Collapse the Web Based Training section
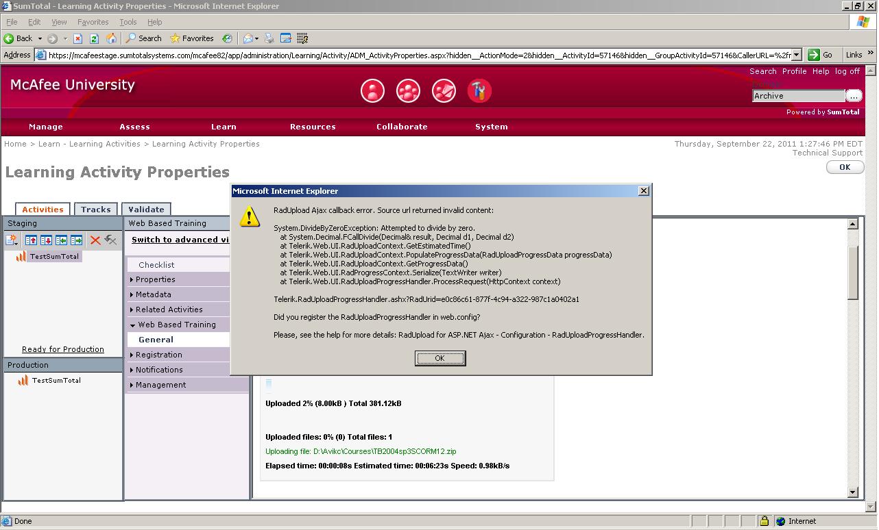Screen dimensions: 879x530 tap(132, 325)
